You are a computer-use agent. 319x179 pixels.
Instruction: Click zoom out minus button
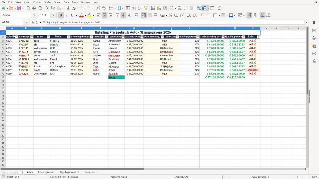point(287,177)
